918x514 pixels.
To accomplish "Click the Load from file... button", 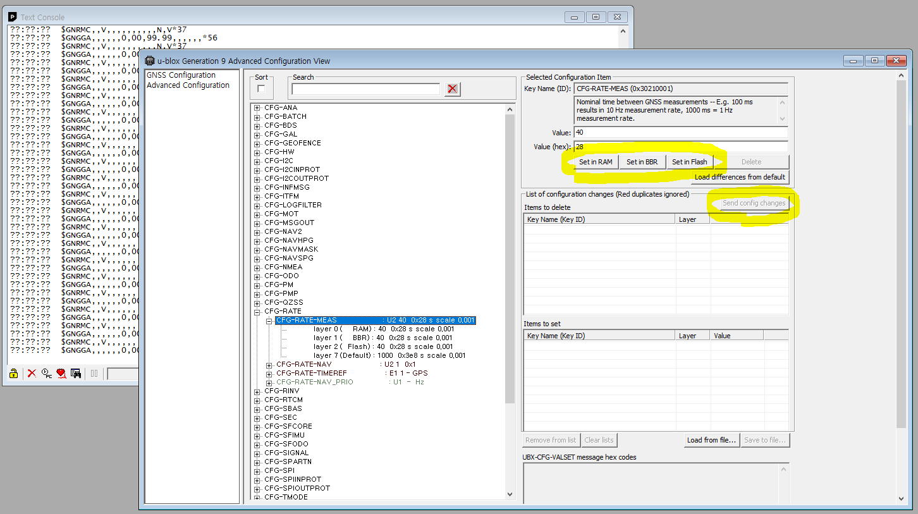I will (x=711, y=440).
